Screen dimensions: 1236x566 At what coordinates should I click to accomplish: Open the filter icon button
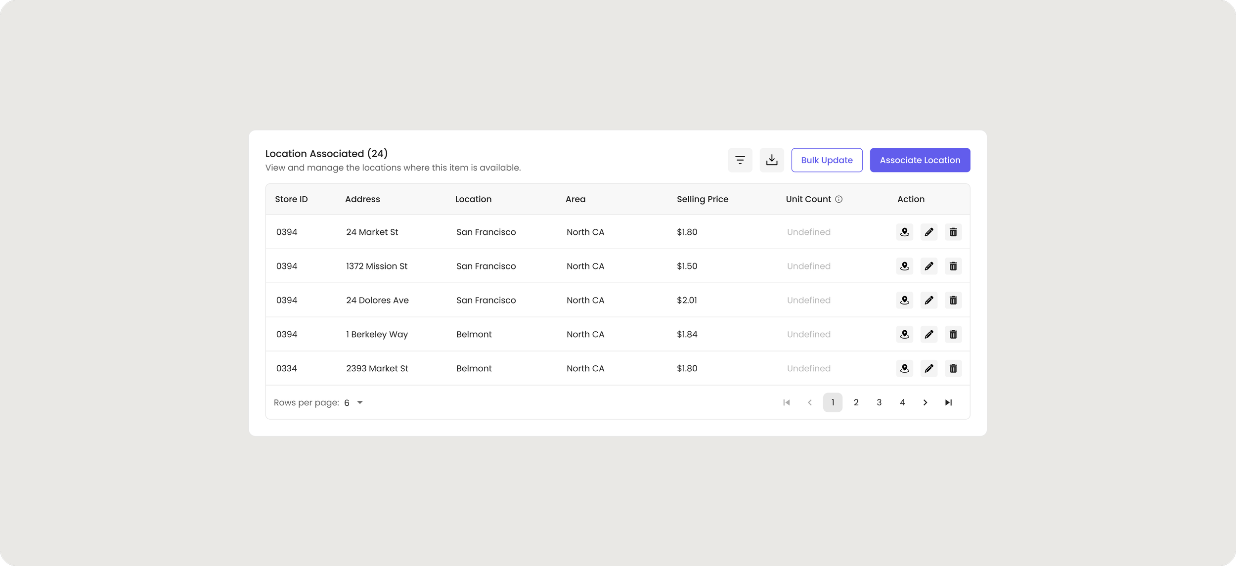(x=740, y=160)
